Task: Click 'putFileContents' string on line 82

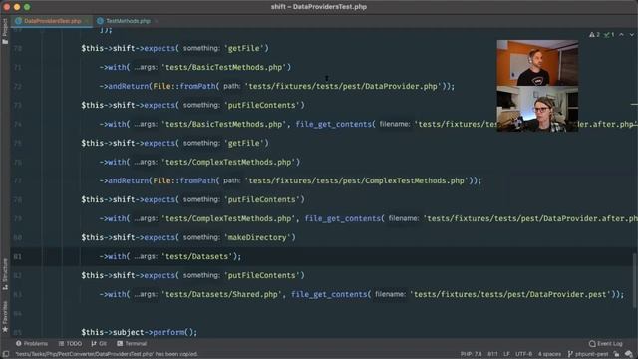Action: 262,275
